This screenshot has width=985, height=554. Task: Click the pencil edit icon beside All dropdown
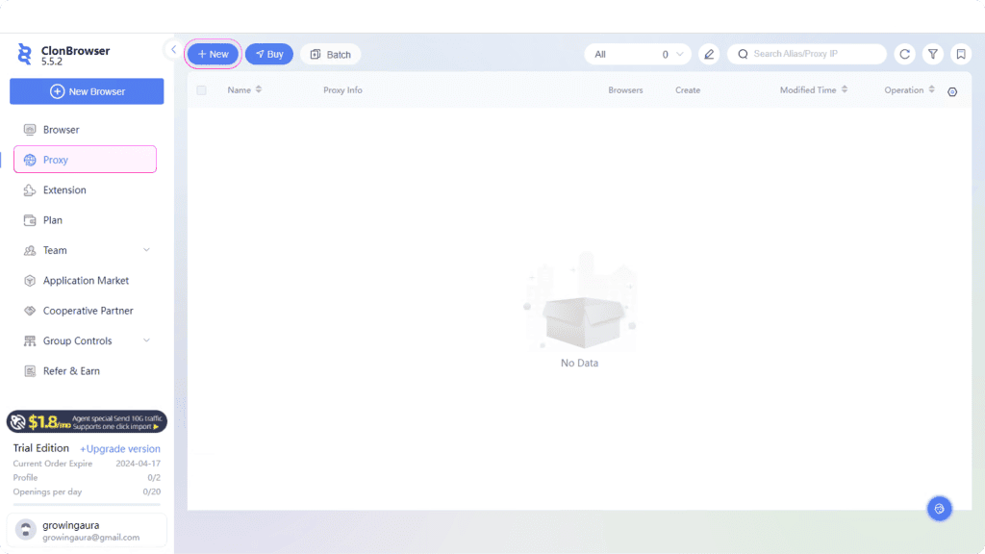(x=709, y=55)
